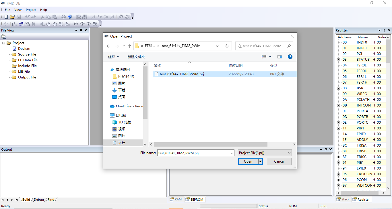The height and width of the screenshot is (209, 392).
Task: Click the split arrow beside Open button
Action: pyautogui.click(x=260, y=161)
